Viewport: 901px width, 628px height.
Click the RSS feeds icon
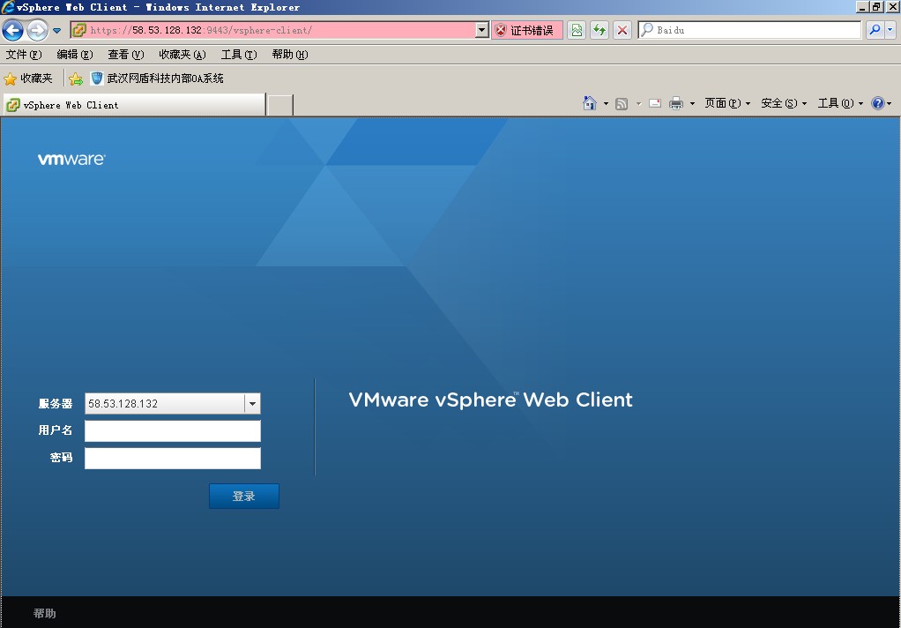point(622,104)
